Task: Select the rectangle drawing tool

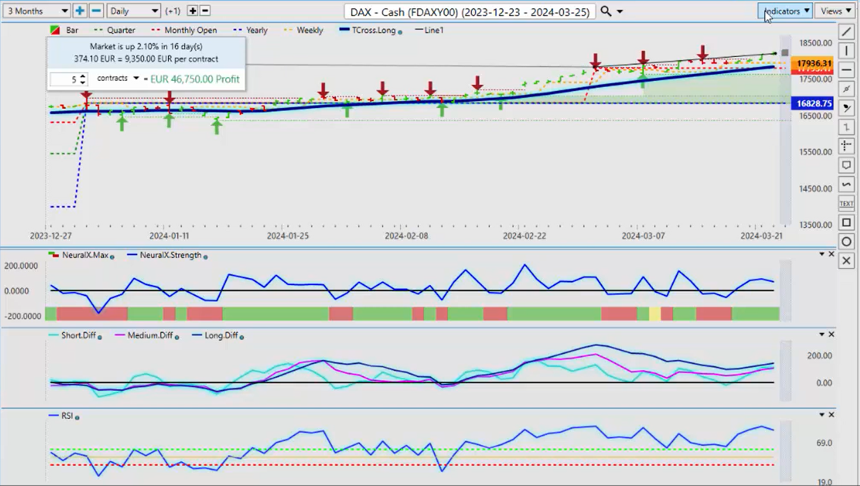Action: point(846,223)
